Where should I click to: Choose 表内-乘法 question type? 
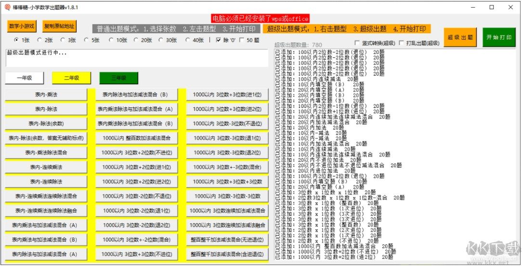coord(46,94)
